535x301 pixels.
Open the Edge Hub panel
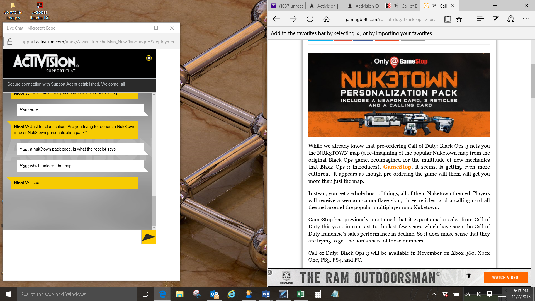click(x=480, y=19)
